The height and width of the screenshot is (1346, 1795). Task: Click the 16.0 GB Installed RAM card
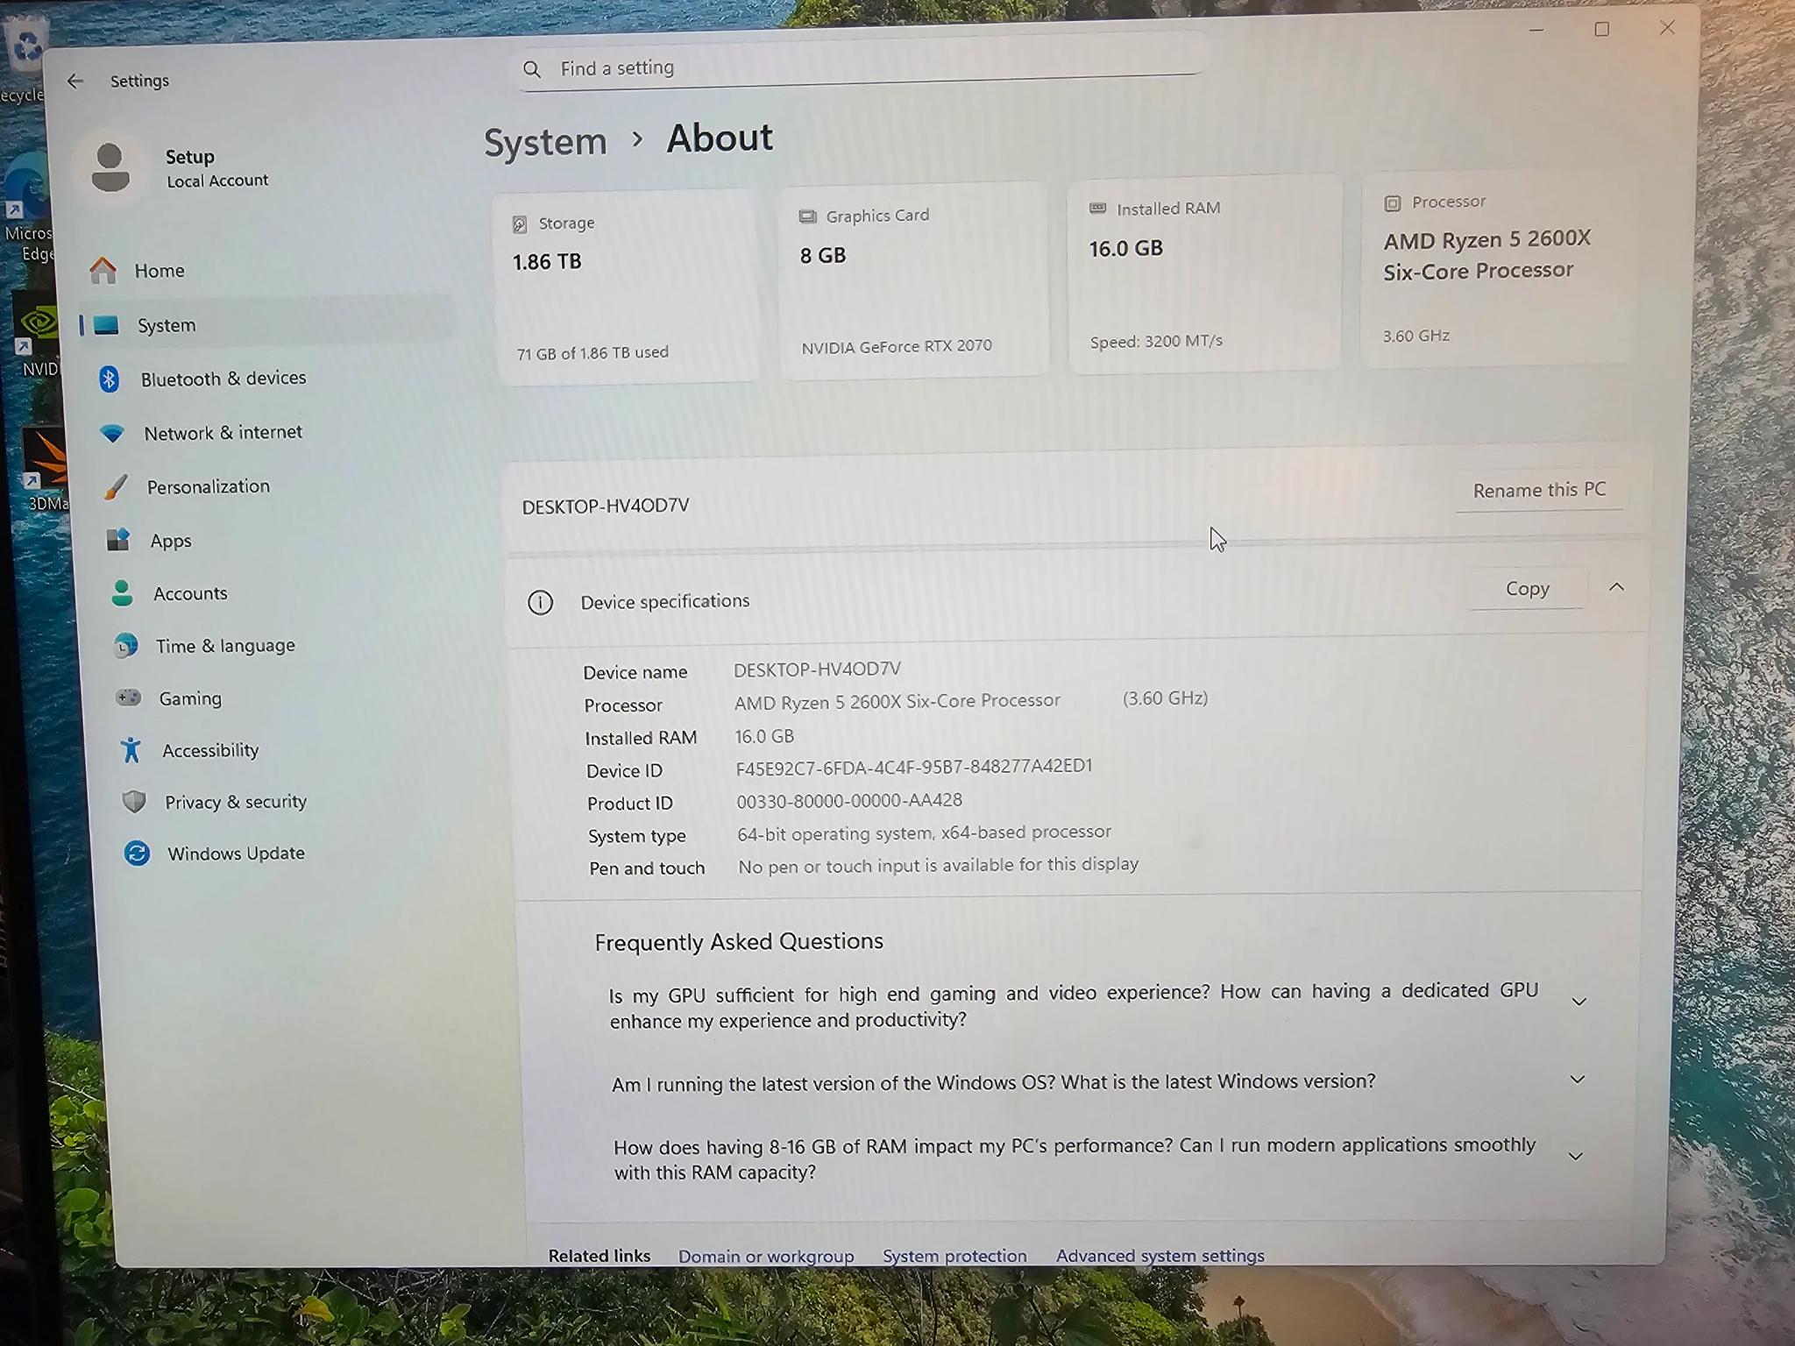point(1204,273)
